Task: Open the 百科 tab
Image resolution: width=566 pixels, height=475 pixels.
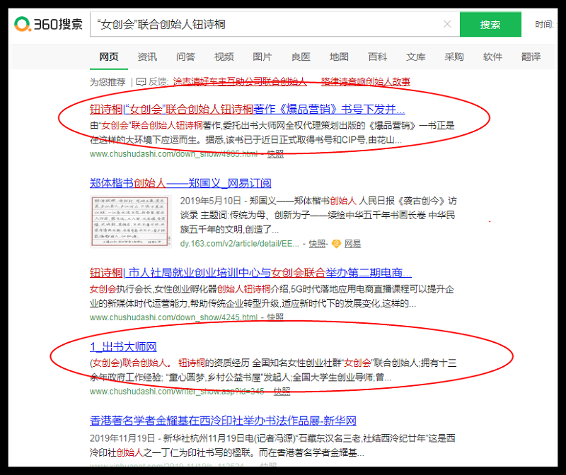Action: tap(377, 57)
